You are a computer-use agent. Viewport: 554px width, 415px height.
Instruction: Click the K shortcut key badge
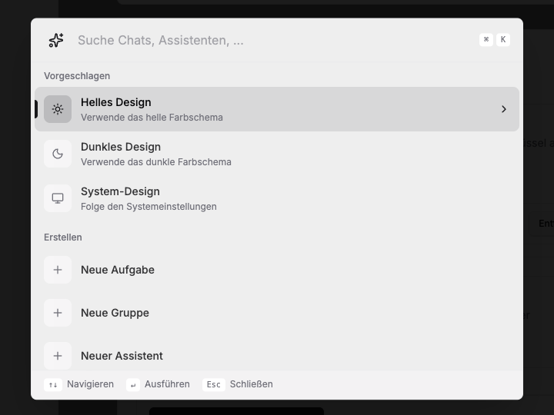[503, 39]
